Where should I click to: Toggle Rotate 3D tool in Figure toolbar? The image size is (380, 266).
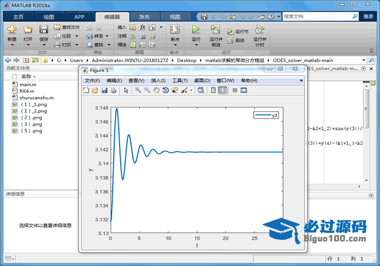tap(165, 90)
